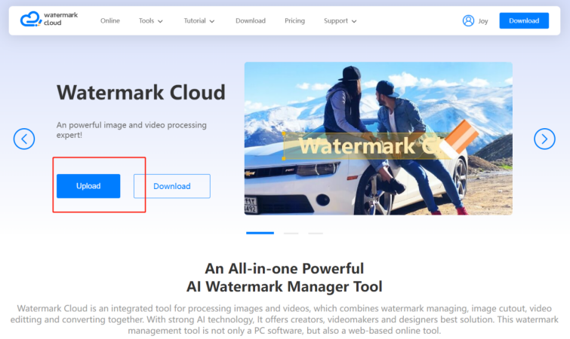570x339 pixels.
Task: Open the Download nav link
Action: 251,20
